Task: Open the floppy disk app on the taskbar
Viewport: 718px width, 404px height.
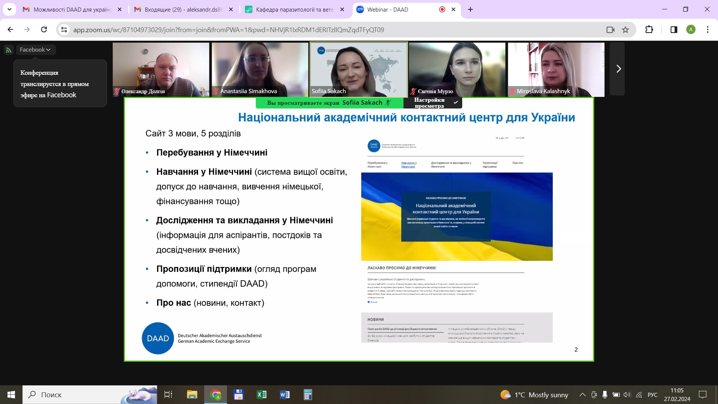Action: point(238,395)
